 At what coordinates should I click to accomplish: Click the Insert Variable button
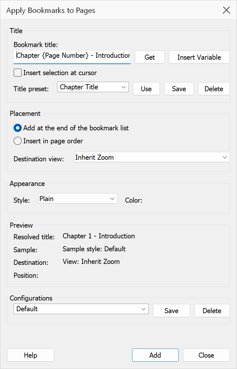[x=199, y=57]
